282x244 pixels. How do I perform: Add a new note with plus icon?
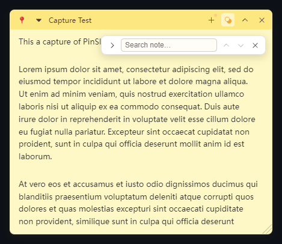211,20
